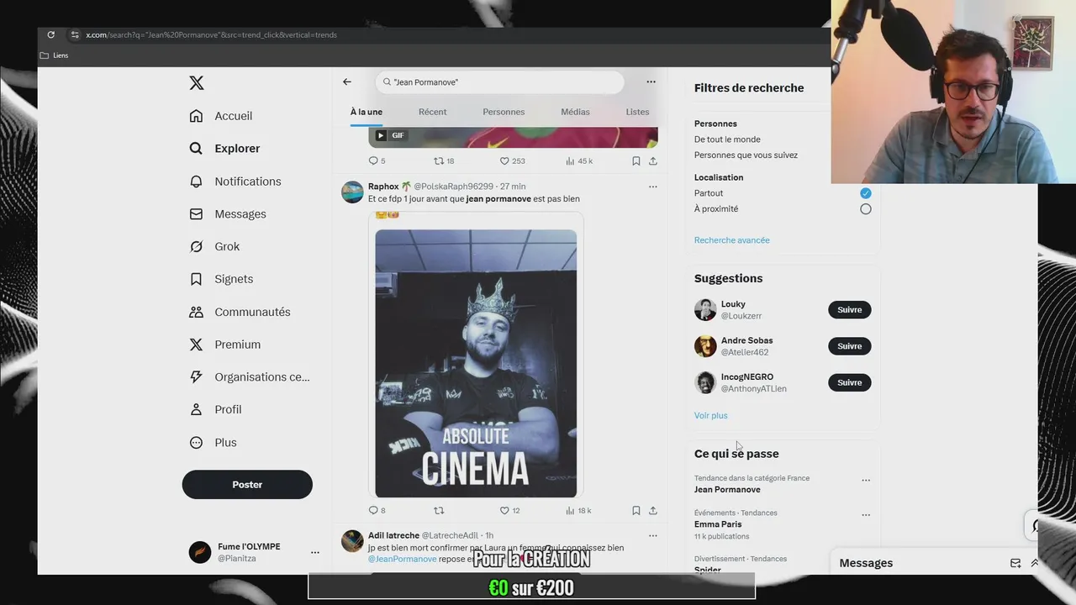
Task: Follow IncogNEGRO with Suivre button
Action: click(x=850, y=382)
